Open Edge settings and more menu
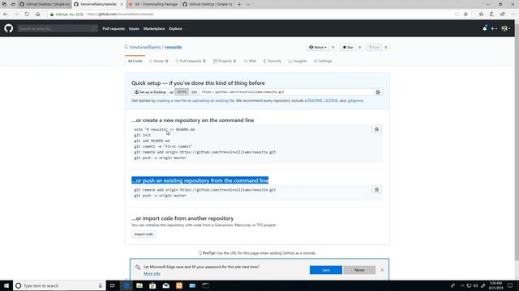 click(x=513, y=15)
